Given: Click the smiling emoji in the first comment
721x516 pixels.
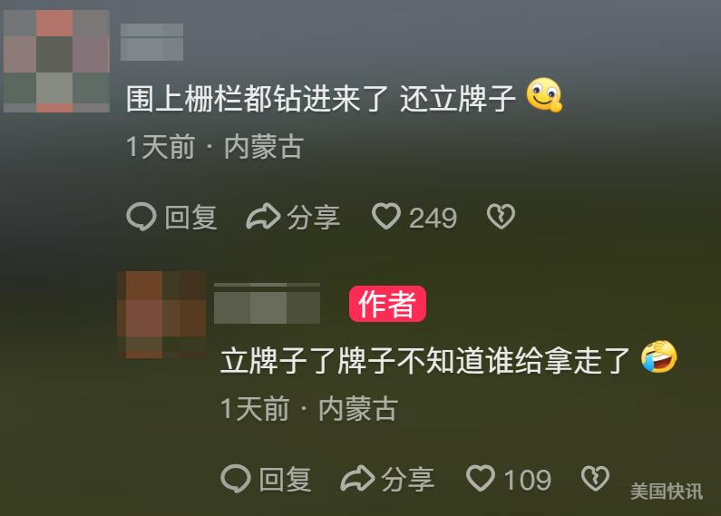Looking at the screenshot, I should tap(544, 94).
